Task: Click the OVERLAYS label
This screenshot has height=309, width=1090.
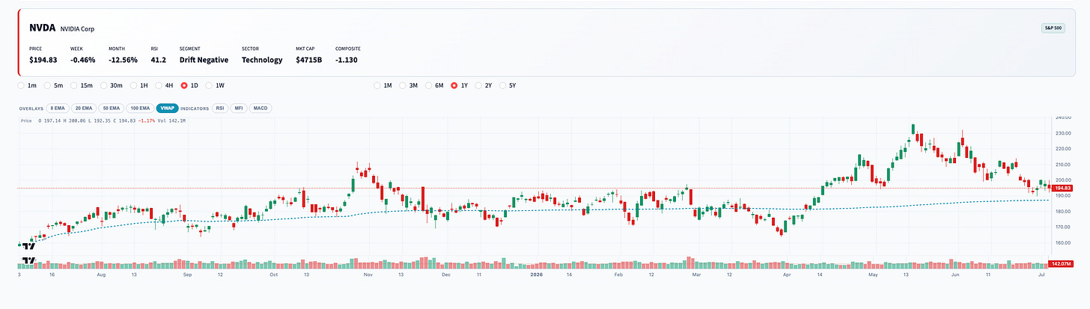Action: click(x=31, y=108)
